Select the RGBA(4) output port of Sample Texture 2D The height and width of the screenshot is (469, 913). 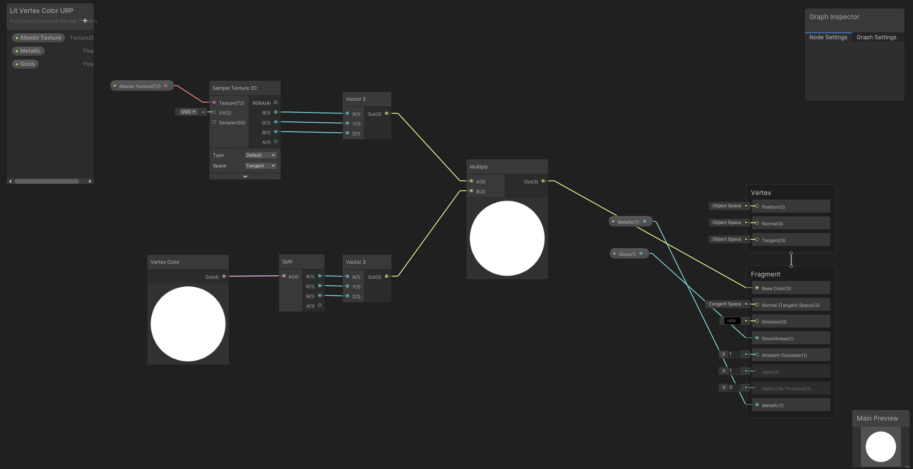[276, 103]
